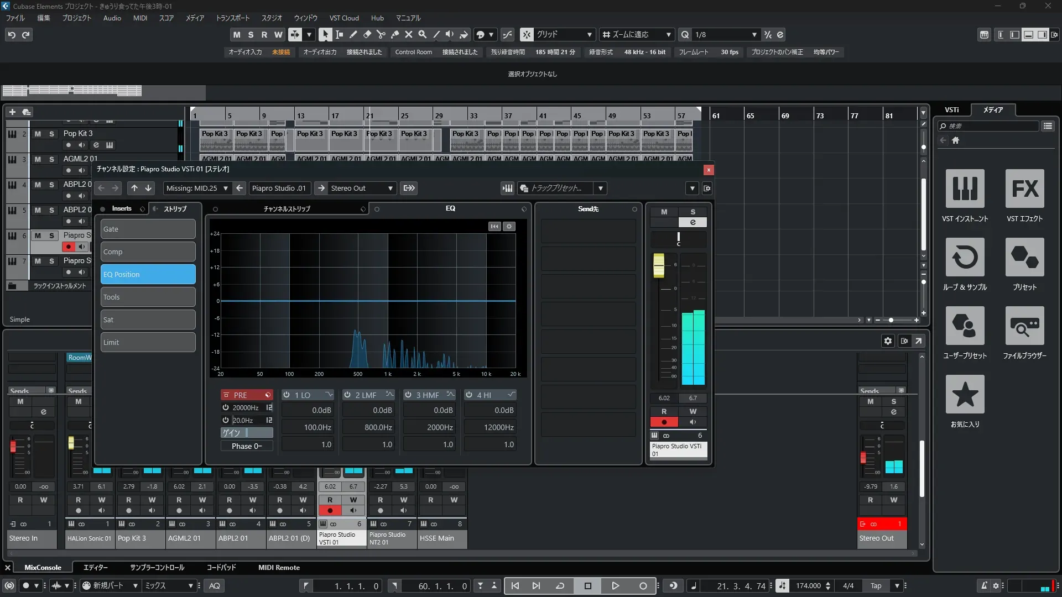
Task: Open Loops & Samples media tile
Action: 965,258
